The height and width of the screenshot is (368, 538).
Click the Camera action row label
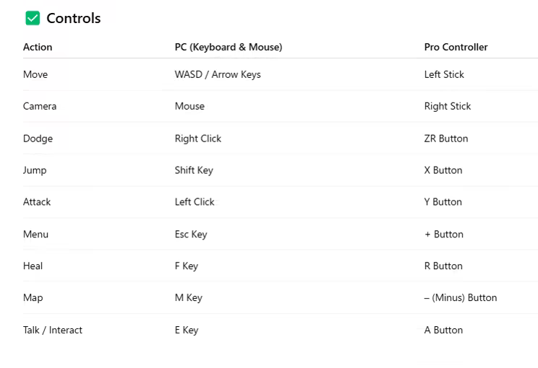(40, 106)
